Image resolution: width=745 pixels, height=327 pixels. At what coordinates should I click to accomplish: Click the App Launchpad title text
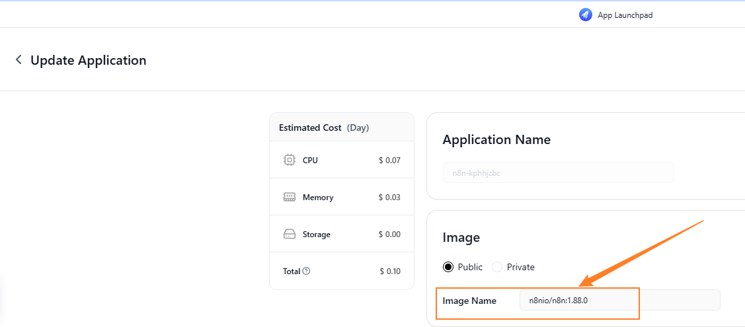point(625,15)
